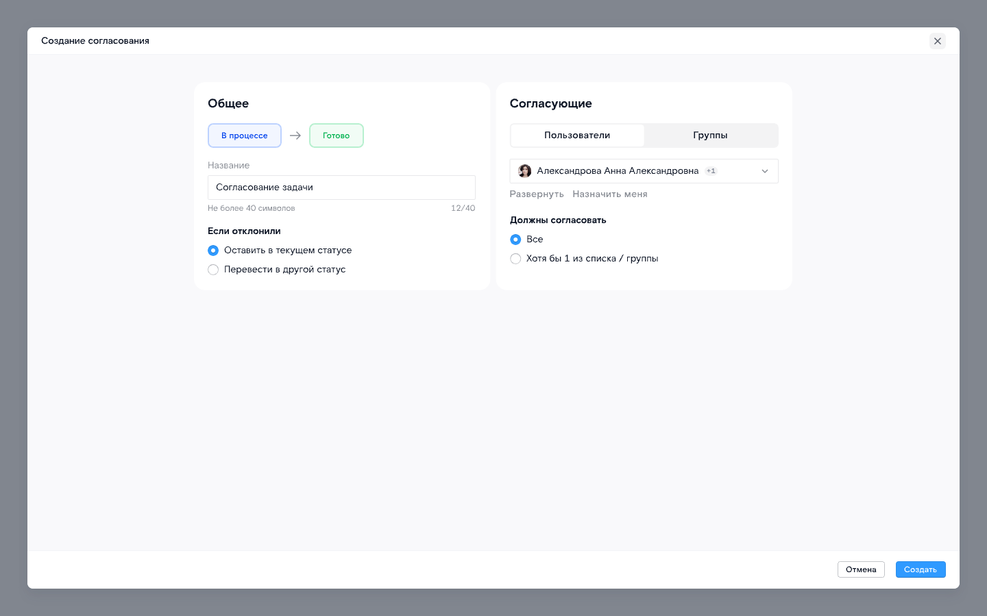Click the +1 additional approvers badge
Screen dimensions: 987x616
[x=711, y=171]
